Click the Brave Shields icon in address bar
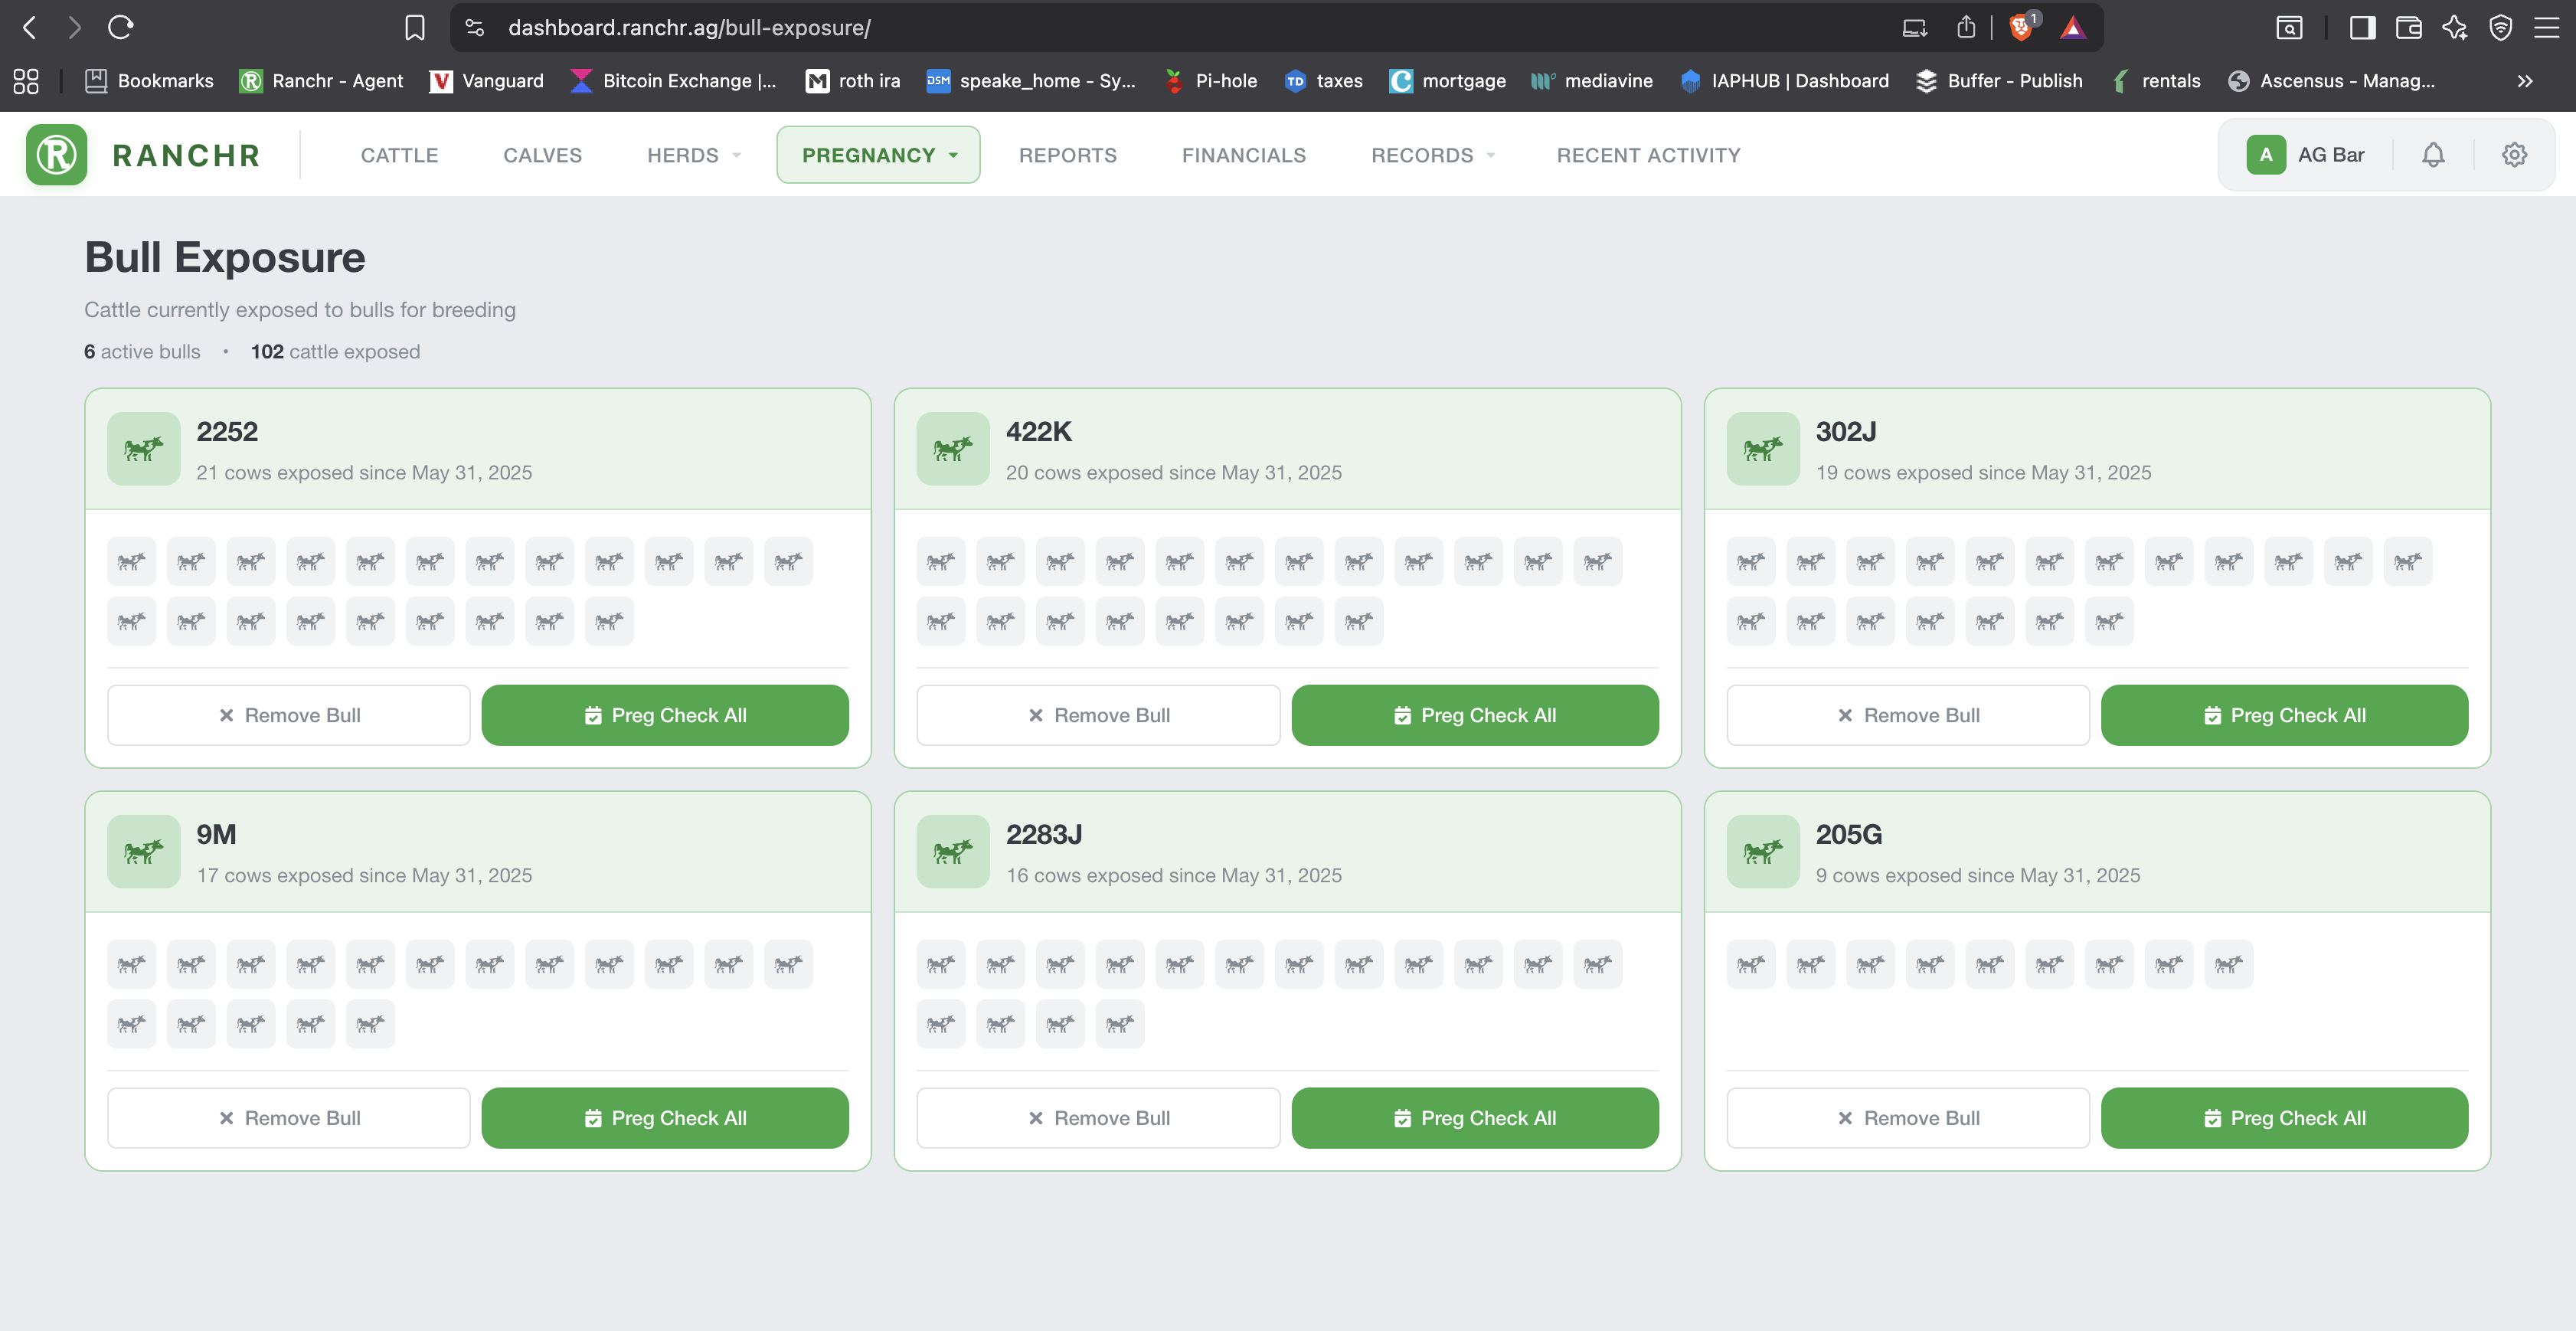The image size is (2576, 1331). [x=2019, y=27]
